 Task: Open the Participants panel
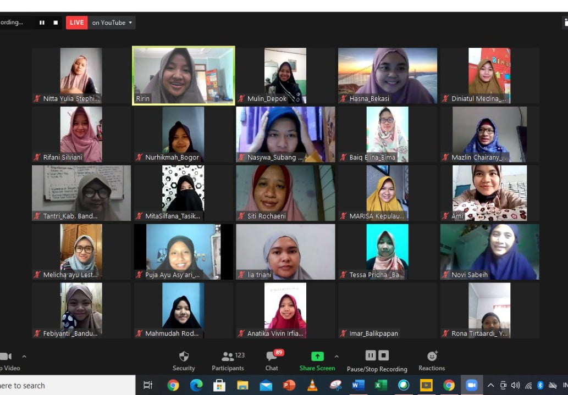pyautogui.click(x=228, y=360)
